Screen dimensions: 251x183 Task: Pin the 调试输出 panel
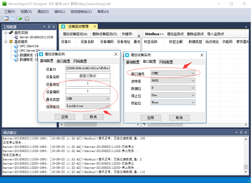(241, 132)
